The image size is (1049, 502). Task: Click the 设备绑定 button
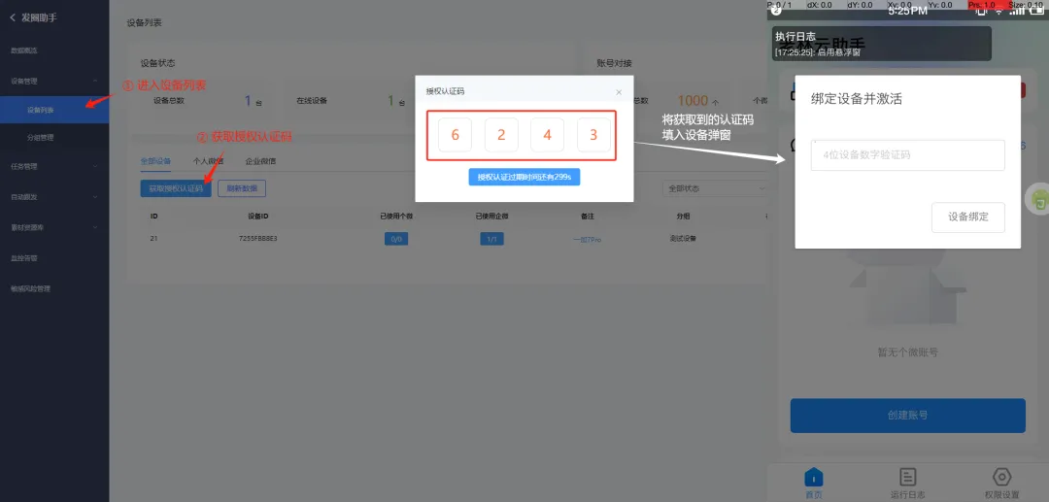968,218
